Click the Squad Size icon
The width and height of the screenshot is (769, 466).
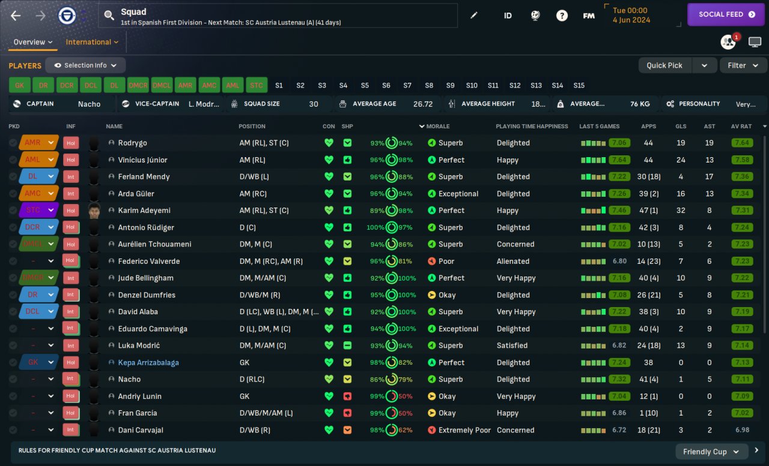pos(234,104)
